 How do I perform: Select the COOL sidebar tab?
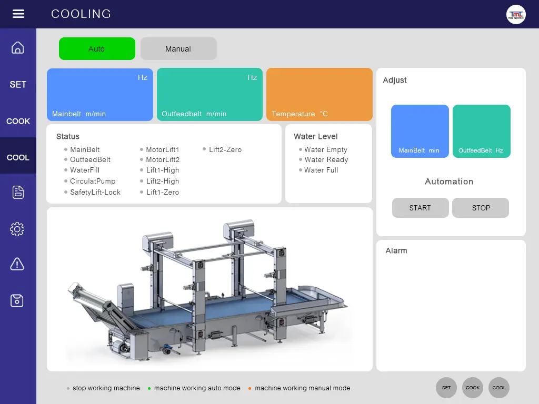pos(18,157)
